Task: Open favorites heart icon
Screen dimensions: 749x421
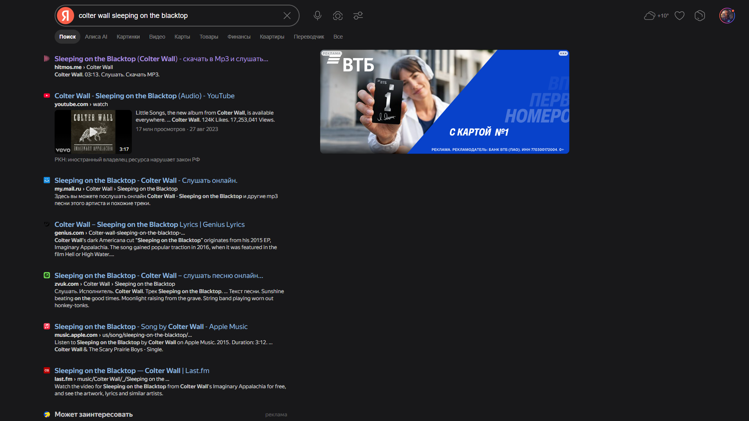Action: (x=680, y=16)
